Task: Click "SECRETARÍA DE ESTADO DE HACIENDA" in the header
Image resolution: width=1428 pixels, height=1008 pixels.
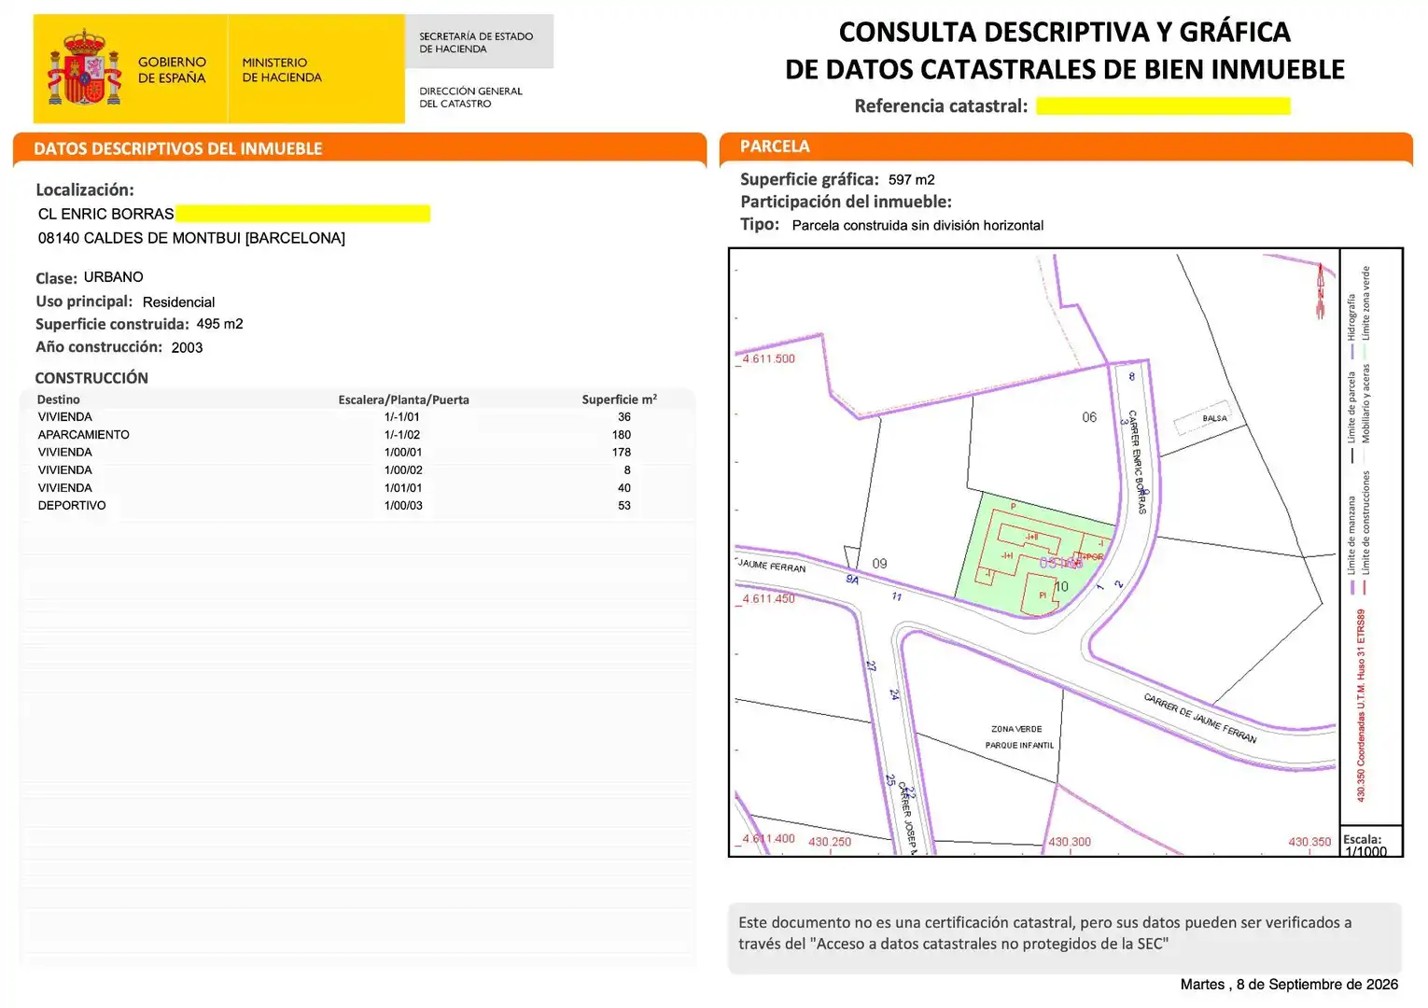Action: click(476, 43)
